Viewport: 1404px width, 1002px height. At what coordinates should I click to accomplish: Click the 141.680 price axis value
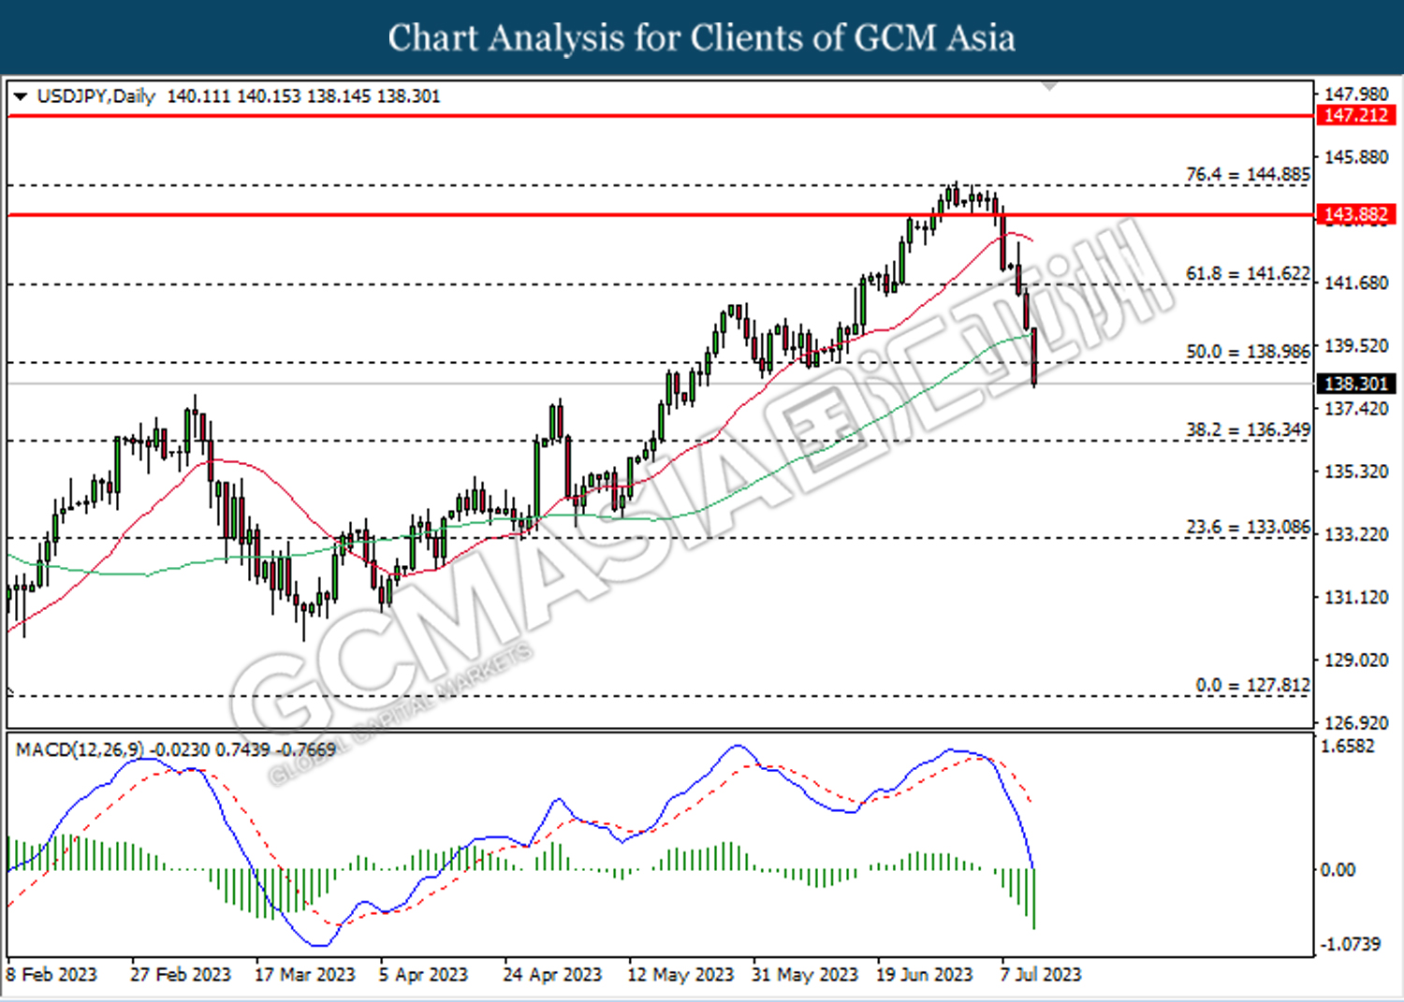1356,283
